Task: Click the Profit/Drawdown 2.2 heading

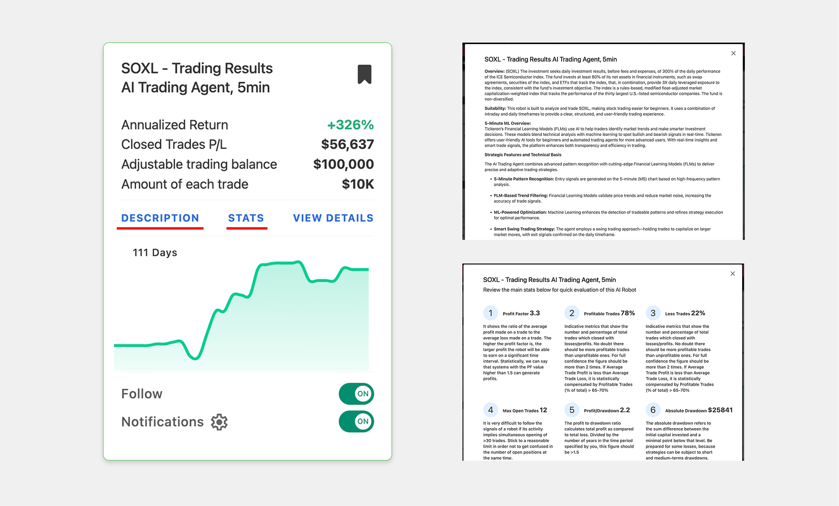Action: 607,410
